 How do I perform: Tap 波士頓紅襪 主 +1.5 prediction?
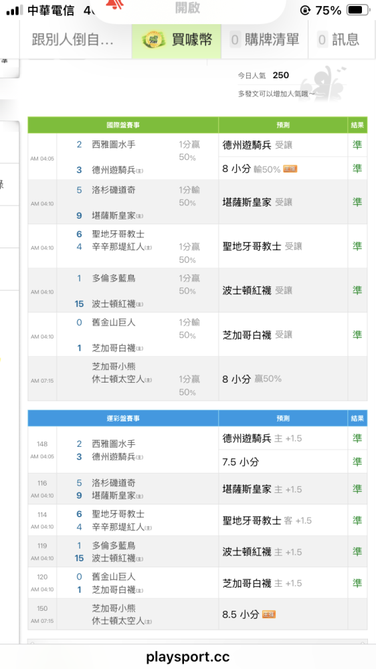tap(262, 552)
